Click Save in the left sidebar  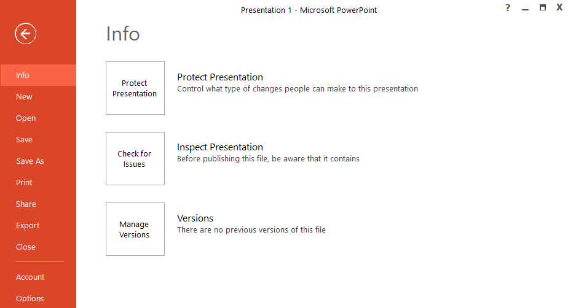(24, 140)
